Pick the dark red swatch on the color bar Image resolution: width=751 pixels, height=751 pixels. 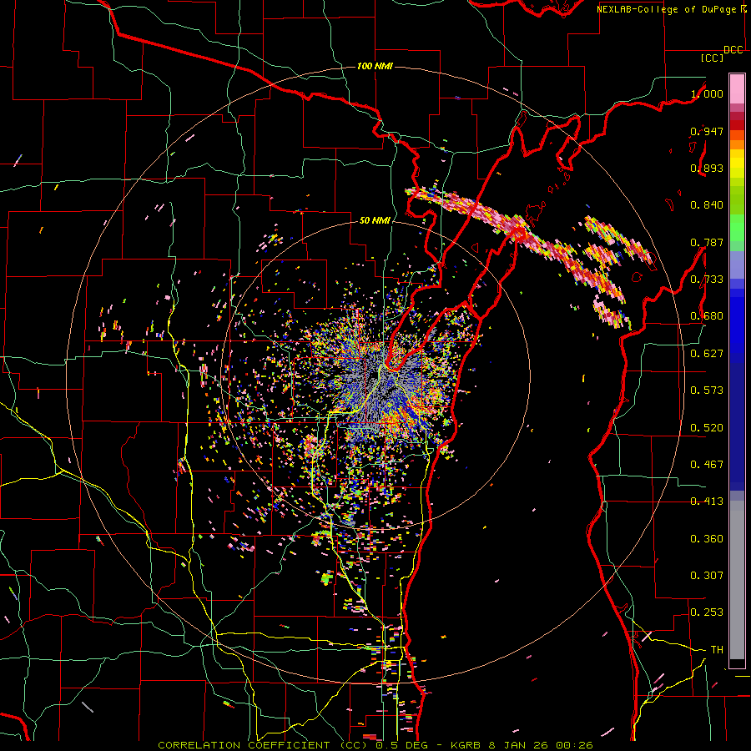(x=737, y=124)
